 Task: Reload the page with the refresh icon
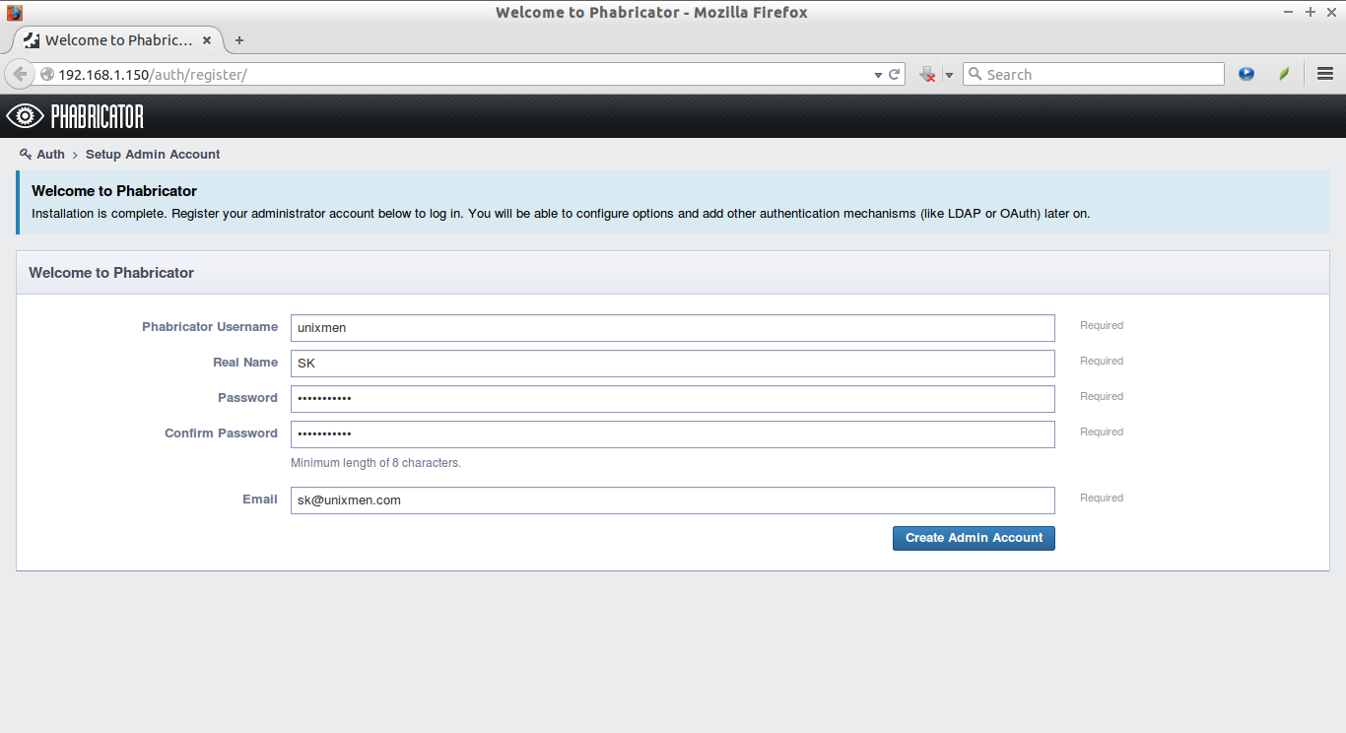click(895, 75)
